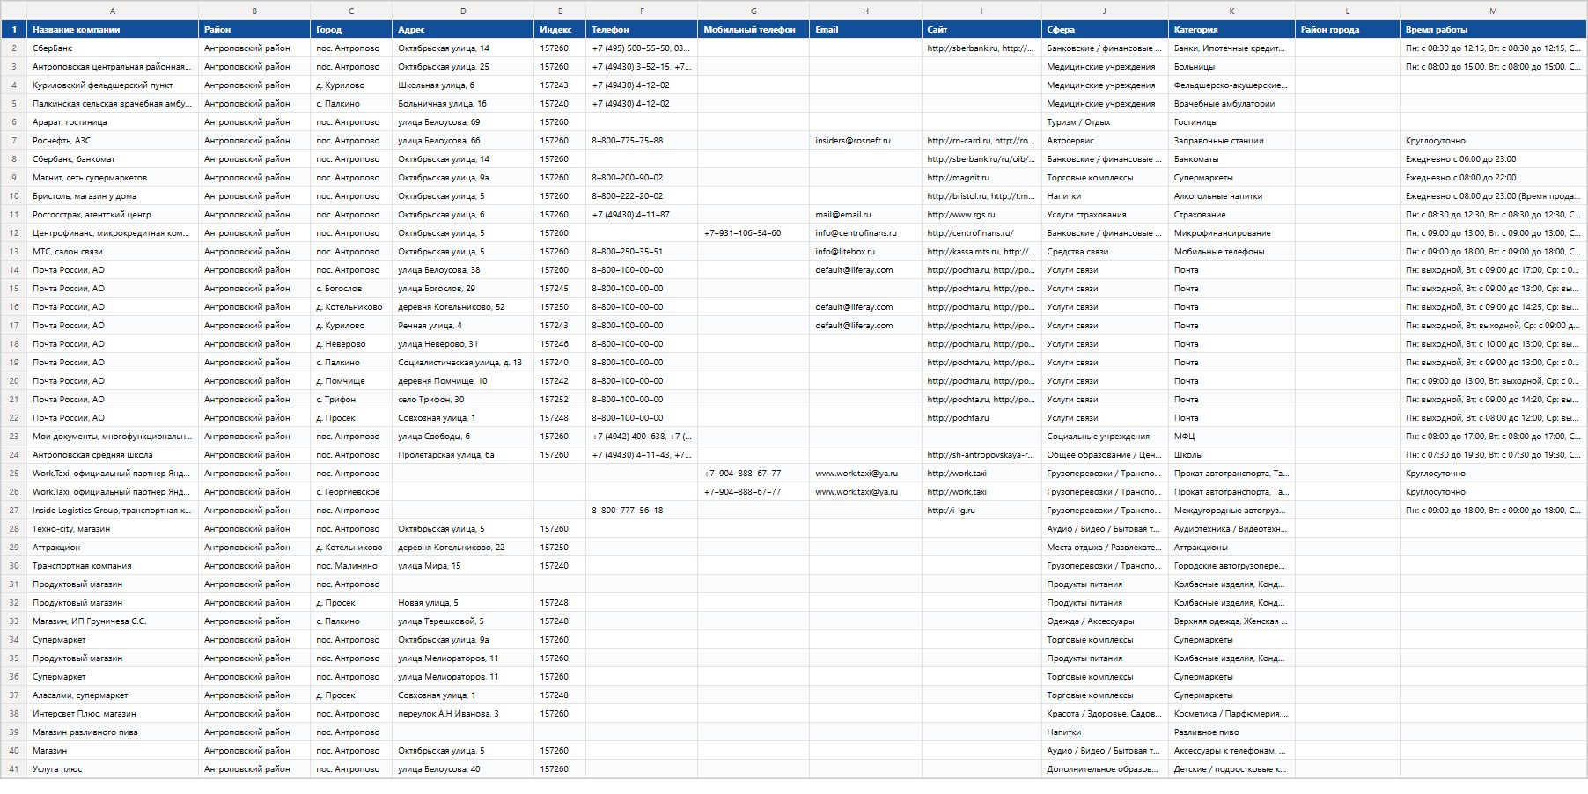1588x794 pixels.
Task: Click the address 'Больничная улица, 16'
Action: coord(463,104)
